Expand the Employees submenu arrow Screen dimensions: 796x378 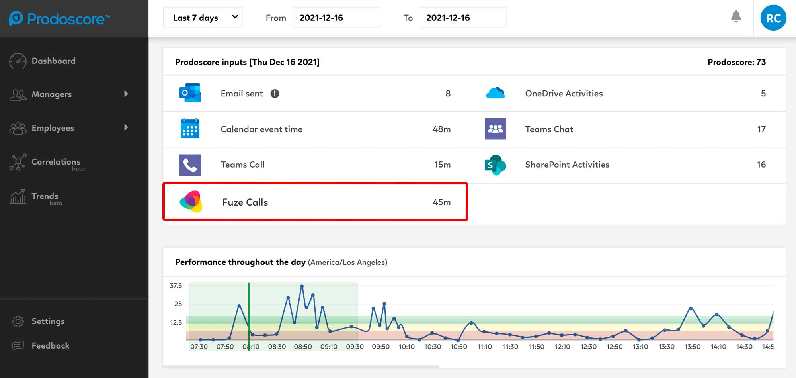click(x=126, y=127)
